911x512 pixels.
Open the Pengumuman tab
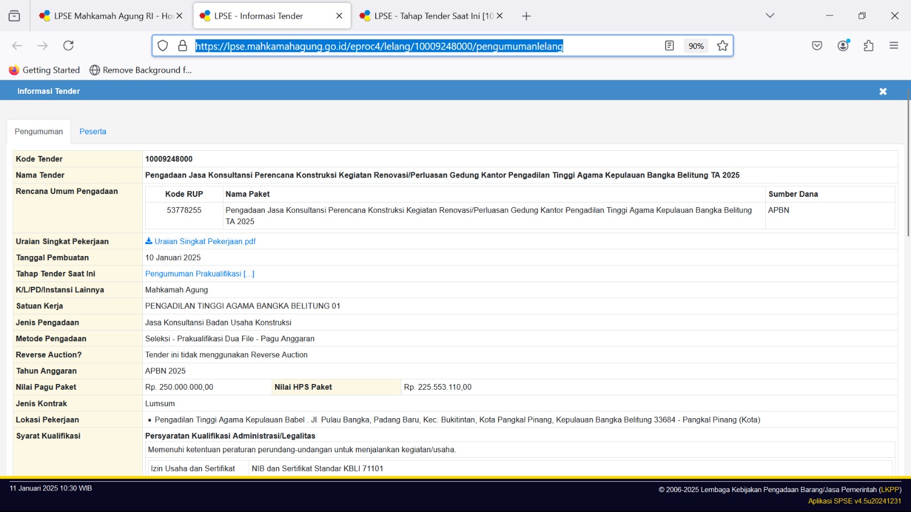(x=39, y=131)
